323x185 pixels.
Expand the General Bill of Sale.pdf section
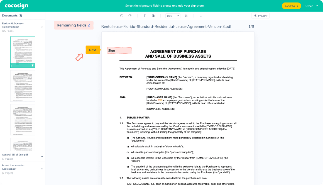click(42, 157)
